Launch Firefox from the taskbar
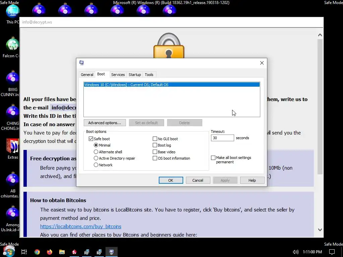 [50, 252]
